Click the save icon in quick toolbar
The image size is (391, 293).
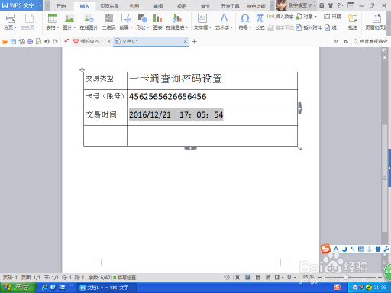click(x=13, y=41)
